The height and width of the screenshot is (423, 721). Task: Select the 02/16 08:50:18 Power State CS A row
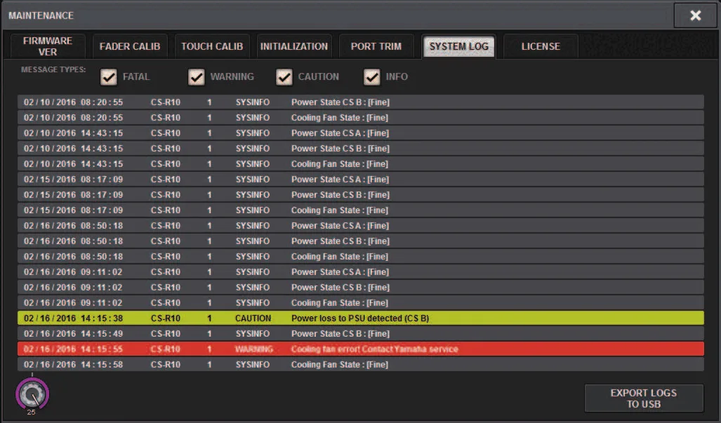click(x=361, y=225)
